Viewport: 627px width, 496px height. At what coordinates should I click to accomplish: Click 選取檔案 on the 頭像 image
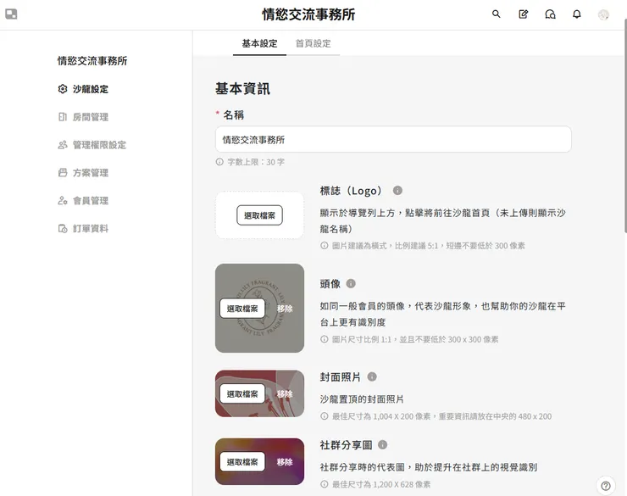(242, 309)
